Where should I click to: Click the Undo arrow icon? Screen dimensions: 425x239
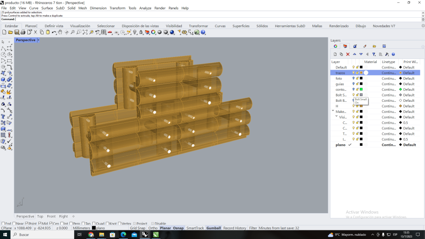pyautogui.click(x=54, y=32)
